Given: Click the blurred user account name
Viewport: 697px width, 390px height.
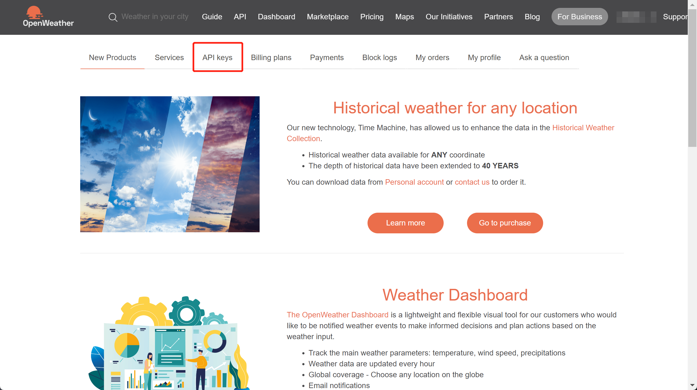Looking at the screenshot, I should [x=636, y=17].
